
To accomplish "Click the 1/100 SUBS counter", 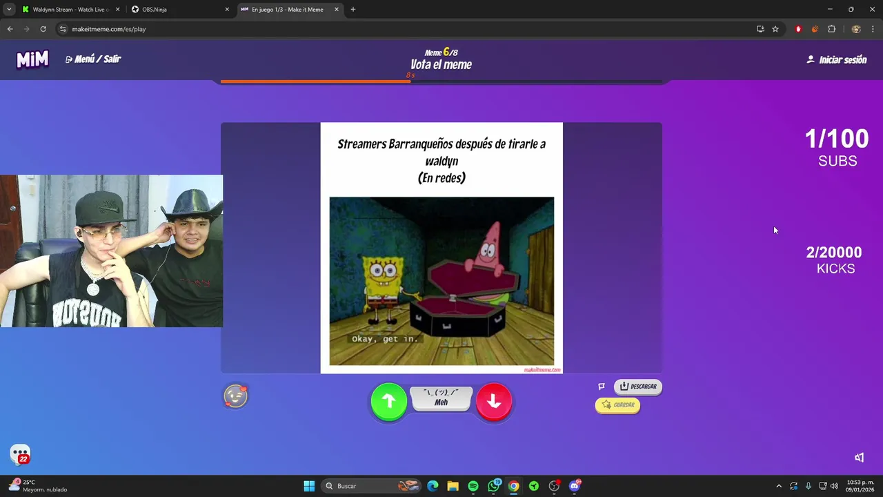I will tap(837, 148).
